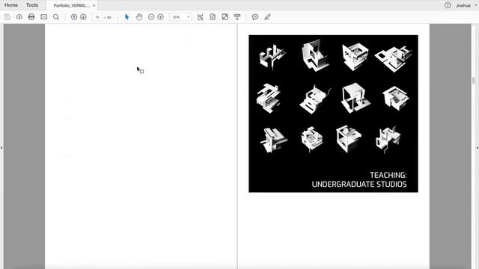Click the fit one full page icon

tap(213, 17)
